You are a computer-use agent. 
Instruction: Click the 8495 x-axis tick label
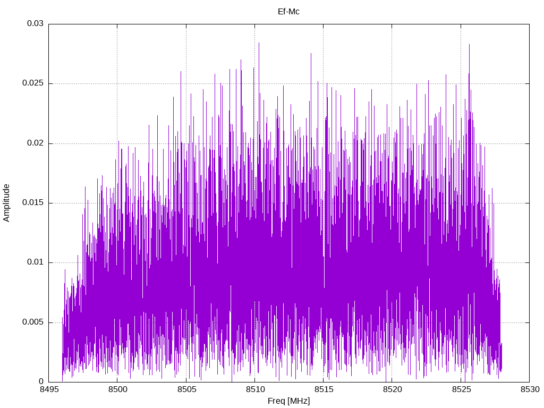(49, 389)
